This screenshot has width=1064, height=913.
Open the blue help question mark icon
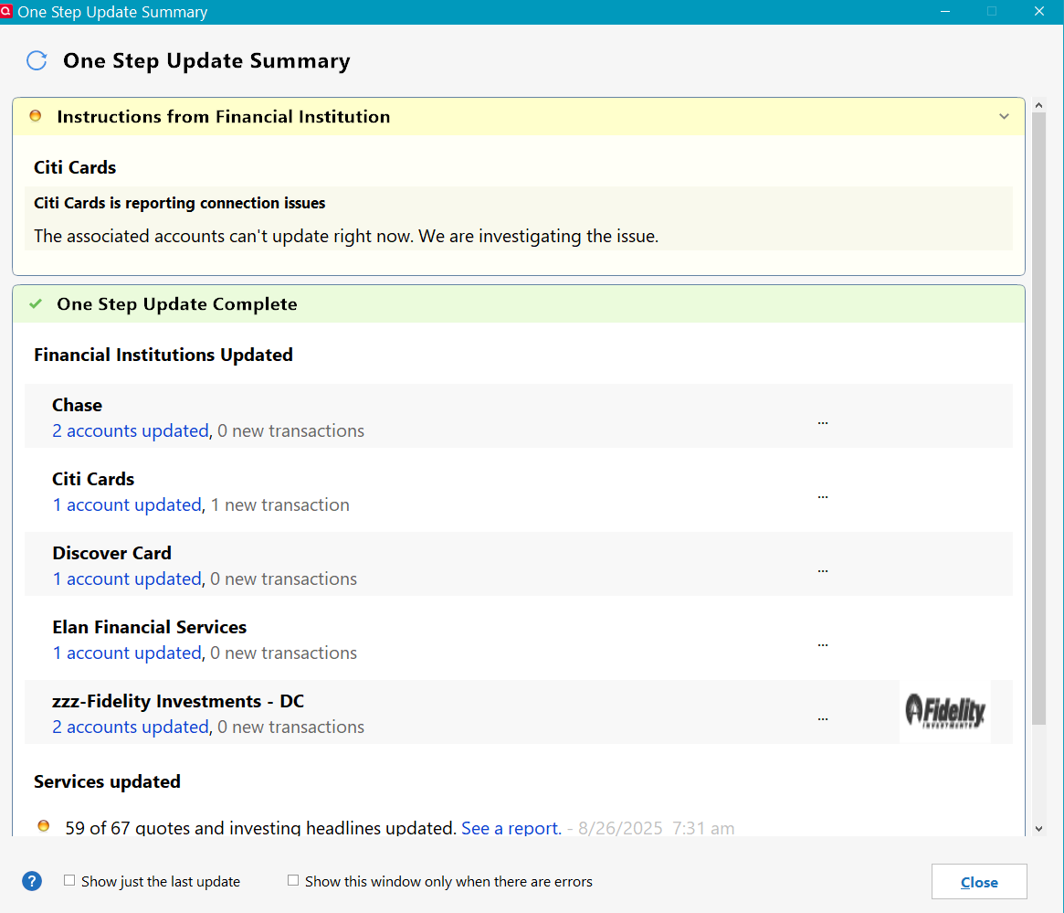[32, 881]
